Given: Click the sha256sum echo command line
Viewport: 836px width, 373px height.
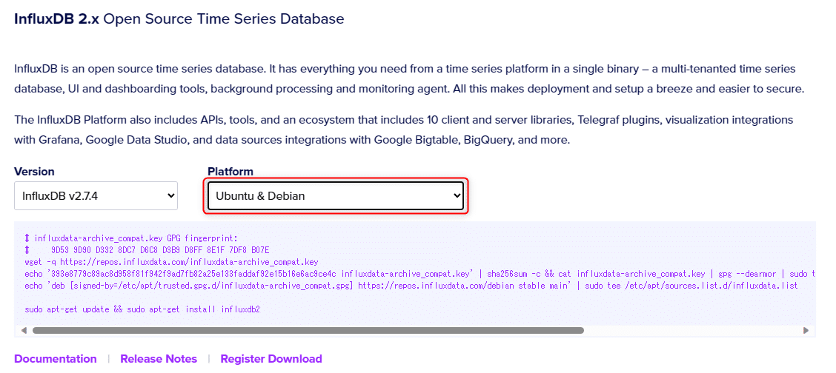Looking at the screenshot, I should pos(420,274).
